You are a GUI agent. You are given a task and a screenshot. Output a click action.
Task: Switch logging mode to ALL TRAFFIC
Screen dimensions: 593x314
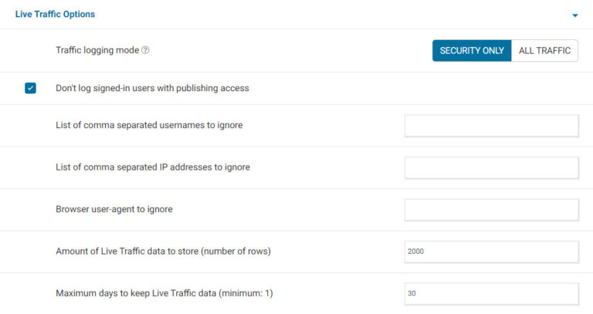pyautogui.click(x=544, y=51)
